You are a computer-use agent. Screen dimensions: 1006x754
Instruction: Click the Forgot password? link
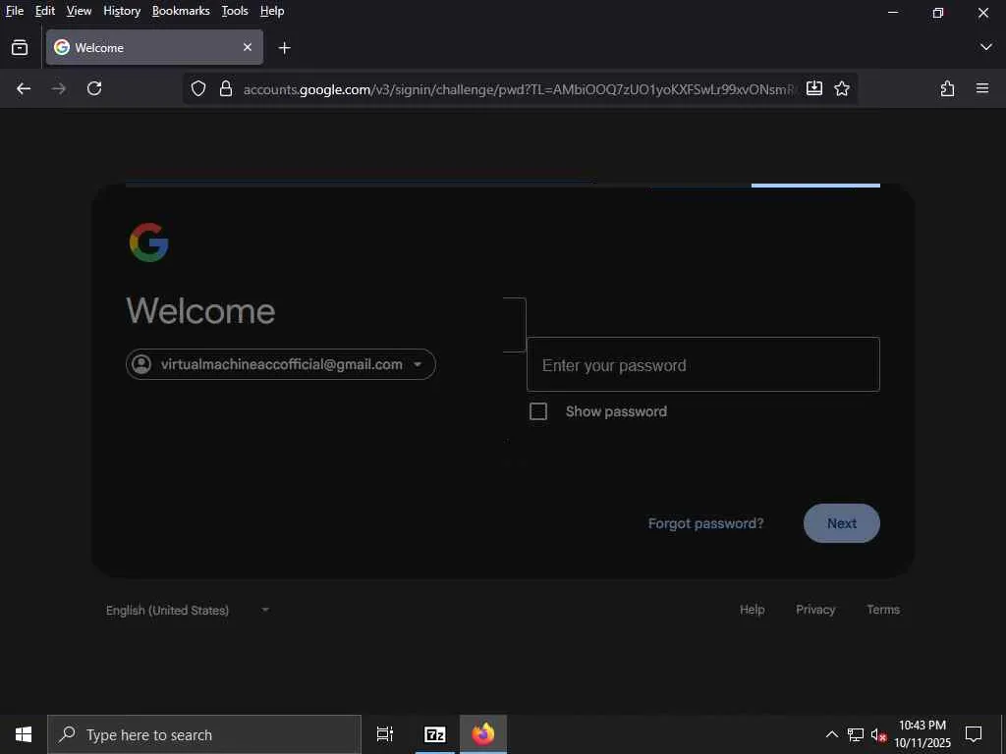click(705, 523)
